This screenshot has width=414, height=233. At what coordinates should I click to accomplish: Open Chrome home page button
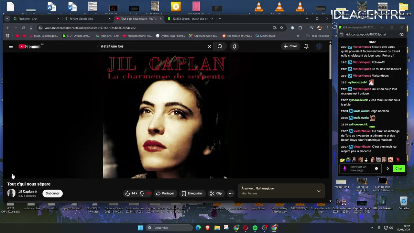pos(31,28)
